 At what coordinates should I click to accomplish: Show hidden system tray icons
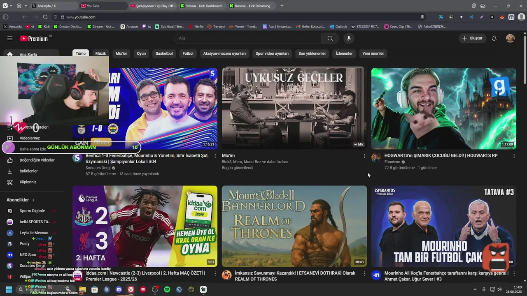click(475, 289)
